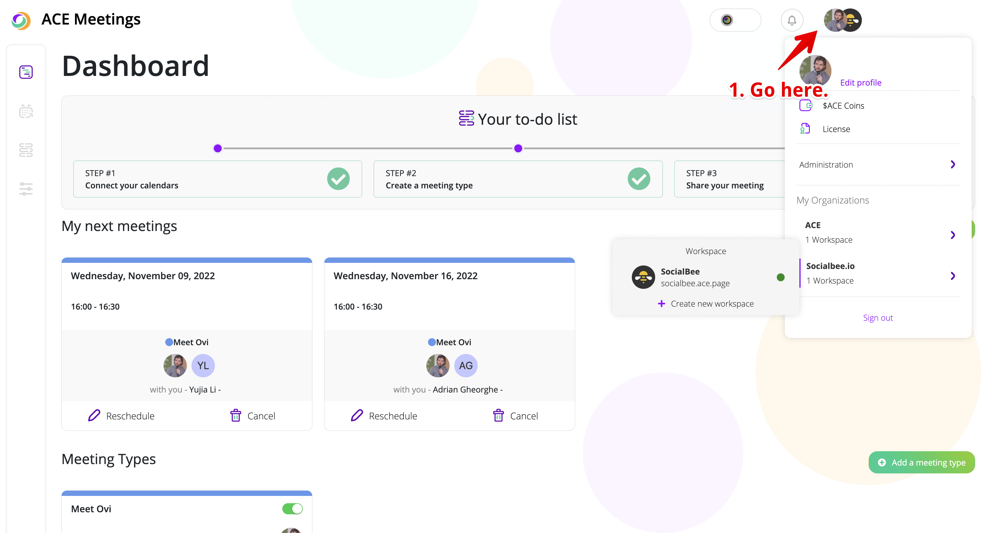Screen dimensions: 981x533
Task: Expand the ACE organization chevron
Action: point(952,235)
